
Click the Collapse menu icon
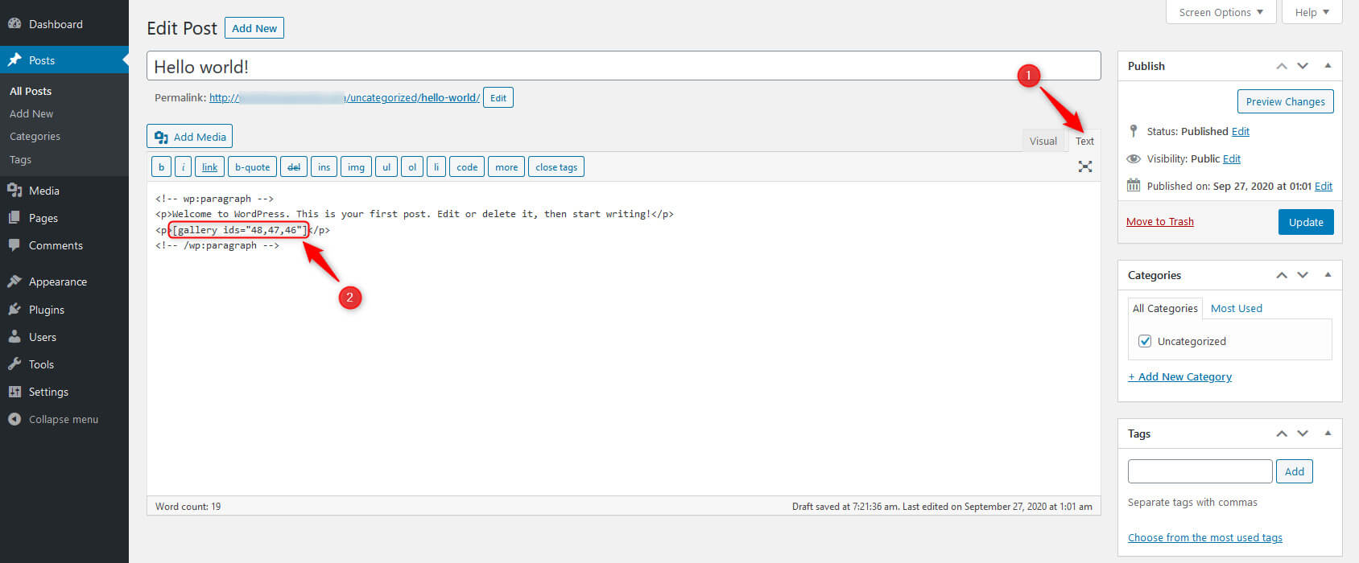[x=14, y=419]
